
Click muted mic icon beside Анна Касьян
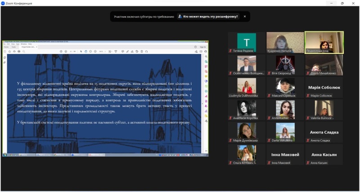(308, 163)
